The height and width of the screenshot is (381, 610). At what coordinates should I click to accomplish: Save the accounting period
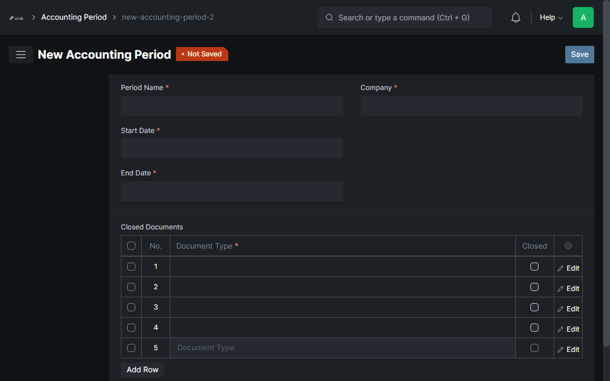pyautogui.click(x=579, y=55)
